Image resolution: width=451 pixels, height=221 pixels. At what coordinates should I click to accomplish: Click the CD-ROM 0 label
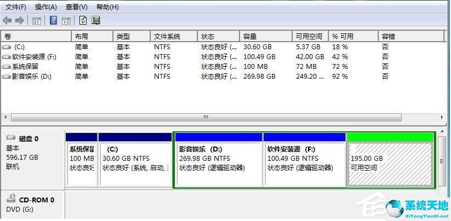click(x=37, y=200)
